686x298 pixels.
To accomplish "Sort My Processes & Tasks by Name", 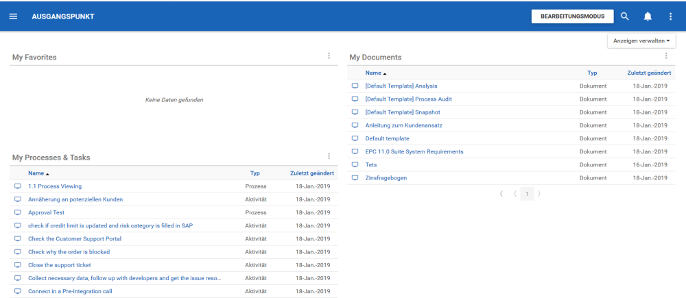I will pos(38,173).
